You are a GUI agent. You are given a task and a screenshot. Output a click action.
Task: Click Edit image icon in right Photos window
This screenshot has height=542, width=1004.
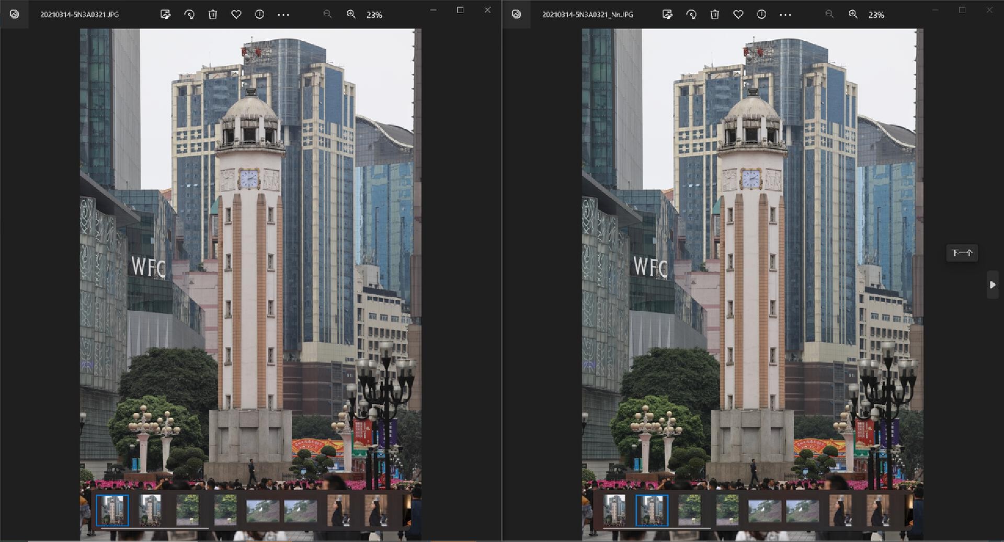coord(667,15)
